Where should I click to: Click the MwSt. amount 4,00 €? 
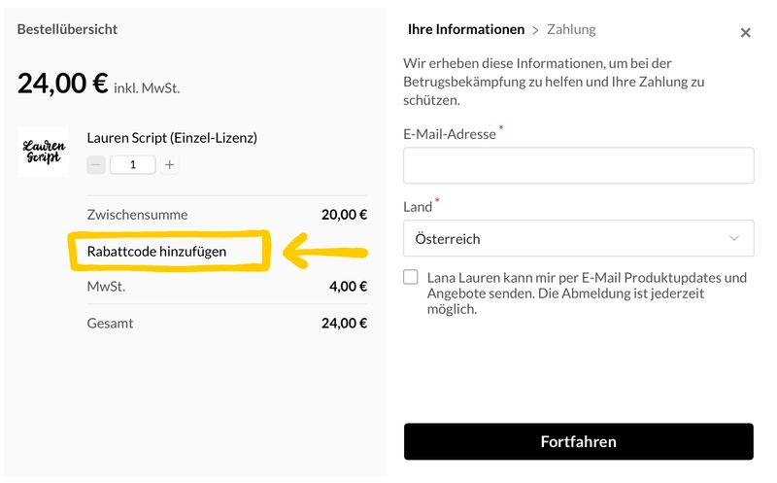pos(348,287)
